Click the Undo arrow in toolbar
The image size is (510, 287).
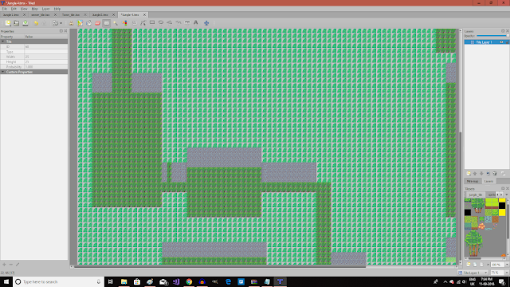point(36,23)
